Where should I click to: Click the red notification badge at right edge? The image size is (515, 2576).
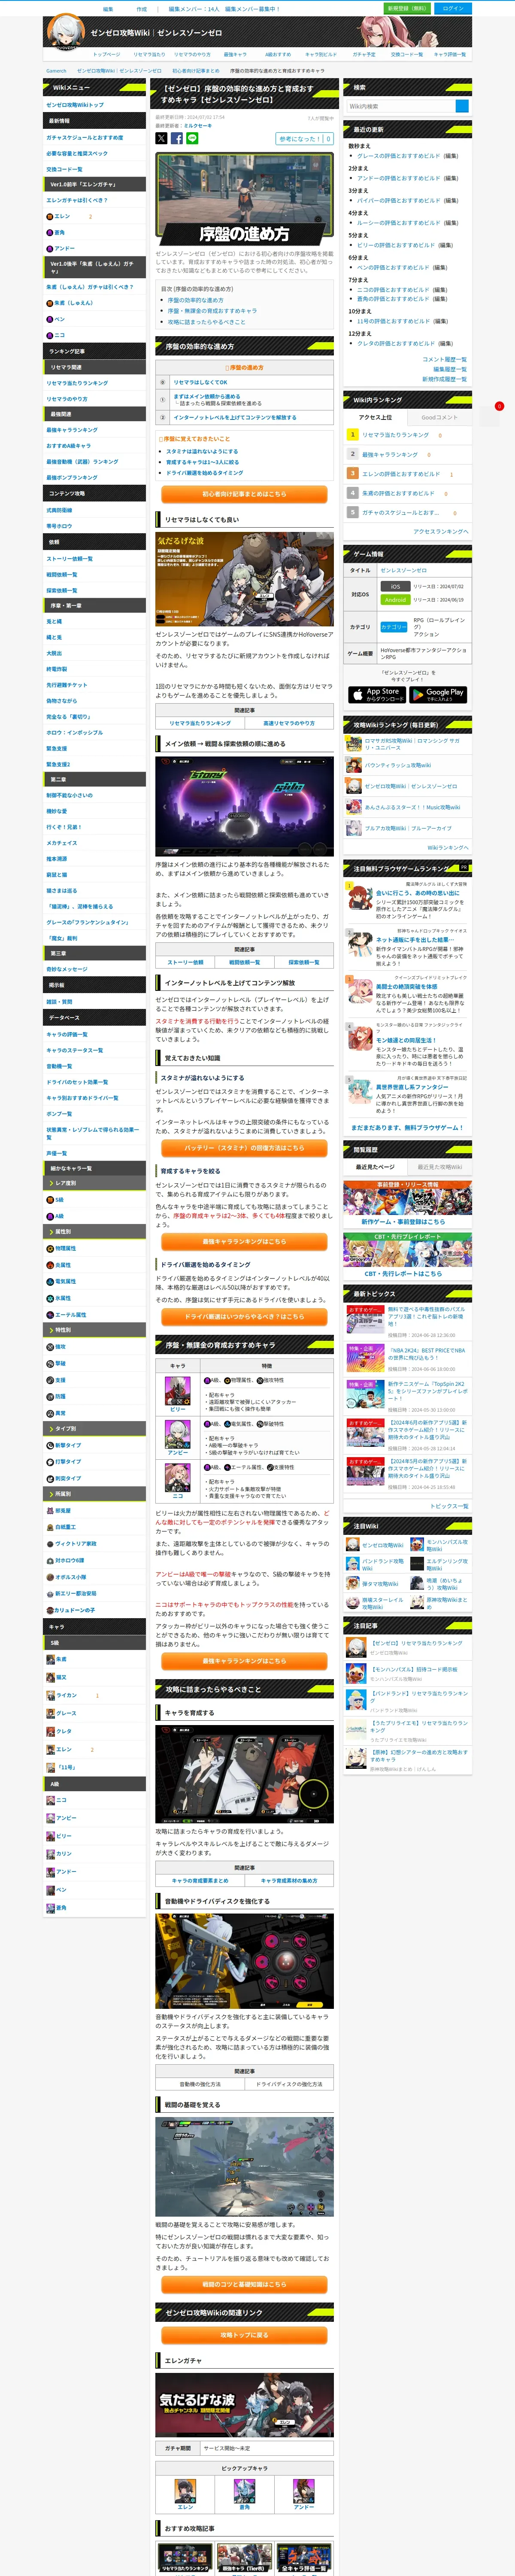click(499, 406)
